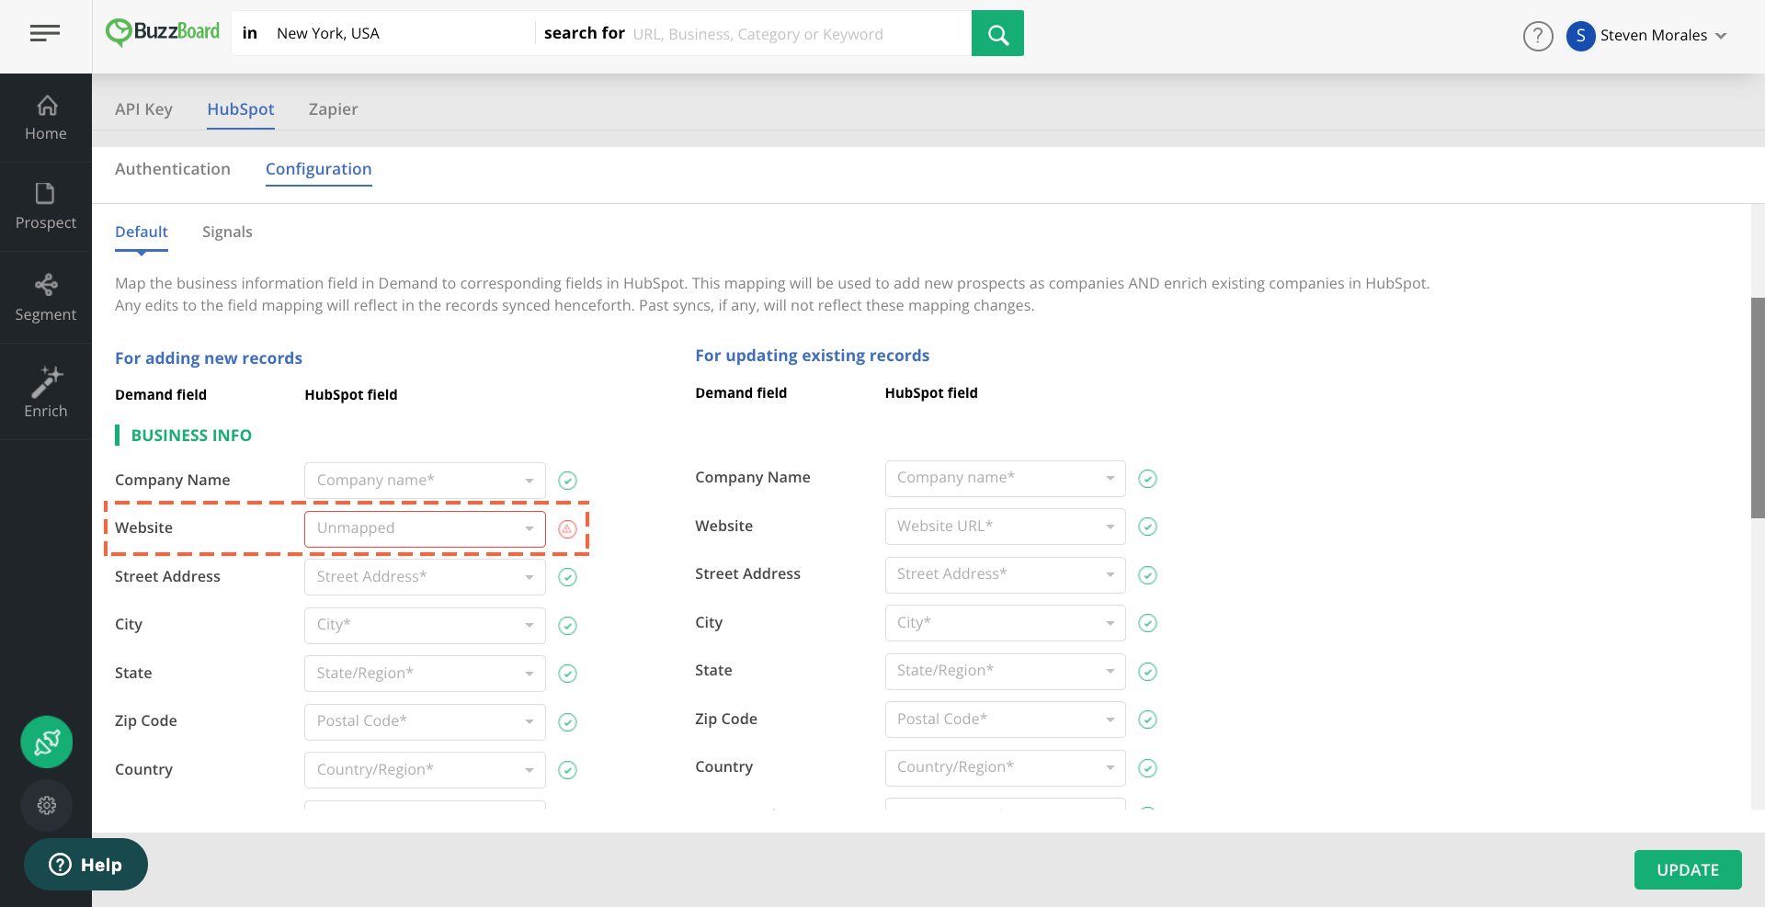
Task: Open the City dropdown for new records
Action: coord(425,625)
